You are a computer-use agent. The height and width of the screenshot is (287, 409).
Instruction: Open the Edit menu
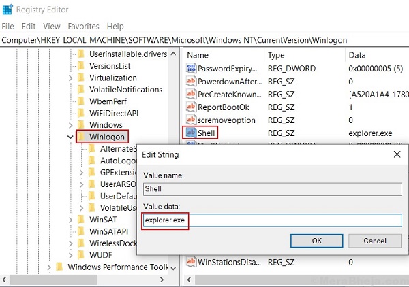click(x=29, y=27)
